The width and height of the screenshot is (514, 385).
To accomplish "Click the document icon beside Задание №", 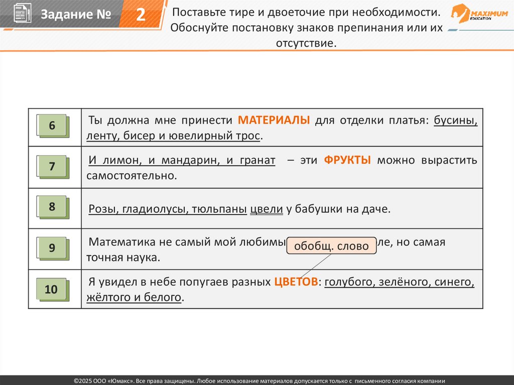I will click(x=22, y=13).
